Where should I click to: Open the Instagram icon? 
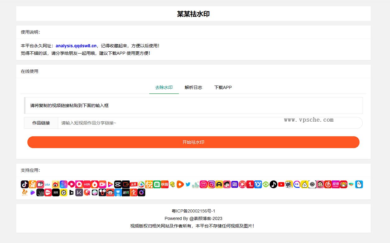click(211, 184)
